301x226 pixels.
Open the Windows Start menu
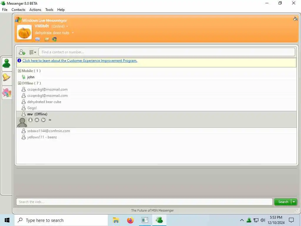click(x=7, y=220)
